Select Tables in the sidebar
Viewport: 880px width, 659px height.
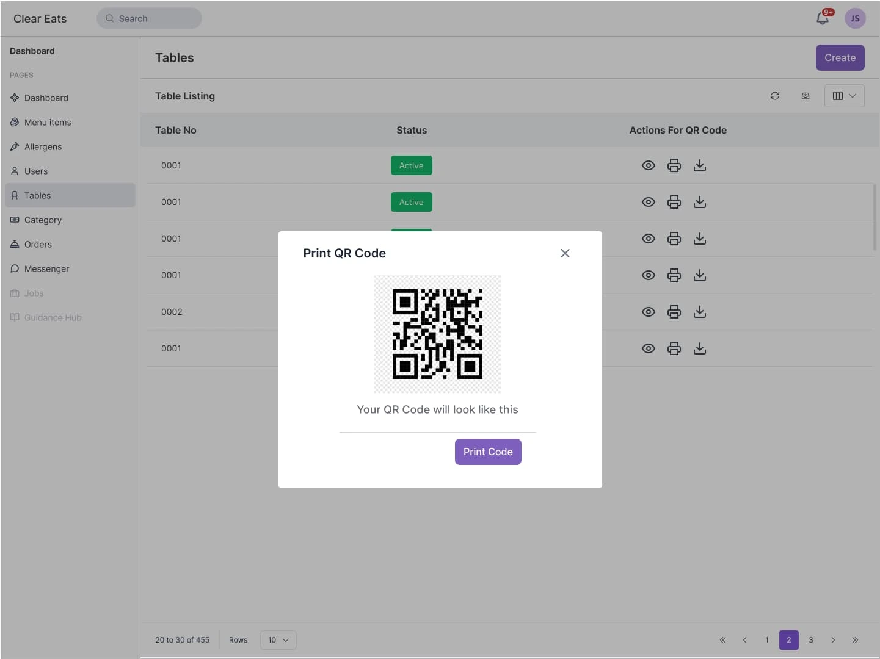pyautogui.click(x=70, y=195)
